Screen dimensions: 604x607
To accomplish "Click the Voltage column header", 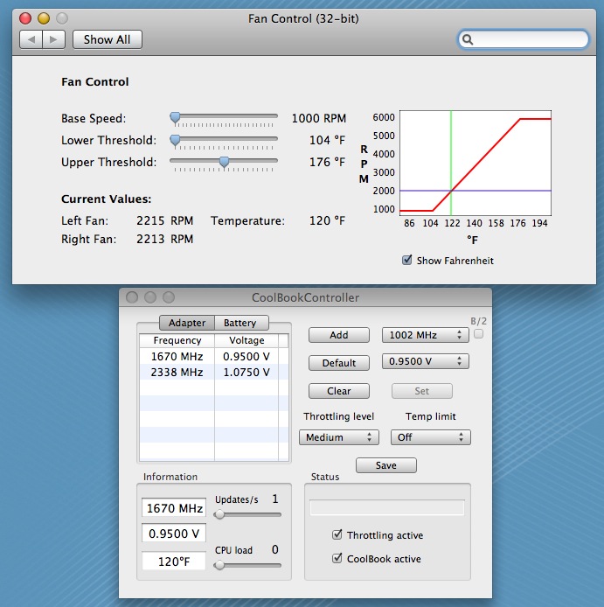I will (x=246, y=340).
